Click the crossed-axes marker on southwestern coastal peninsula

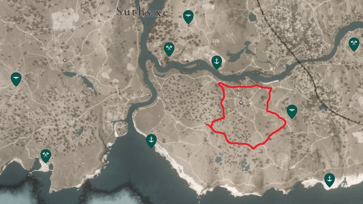46,156
